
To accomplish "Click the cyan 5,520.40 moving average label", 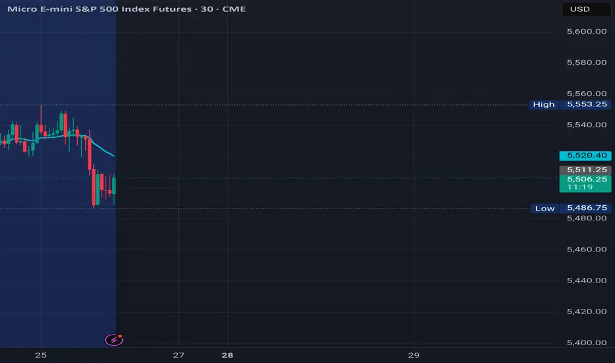I will [x=585, y=155].
